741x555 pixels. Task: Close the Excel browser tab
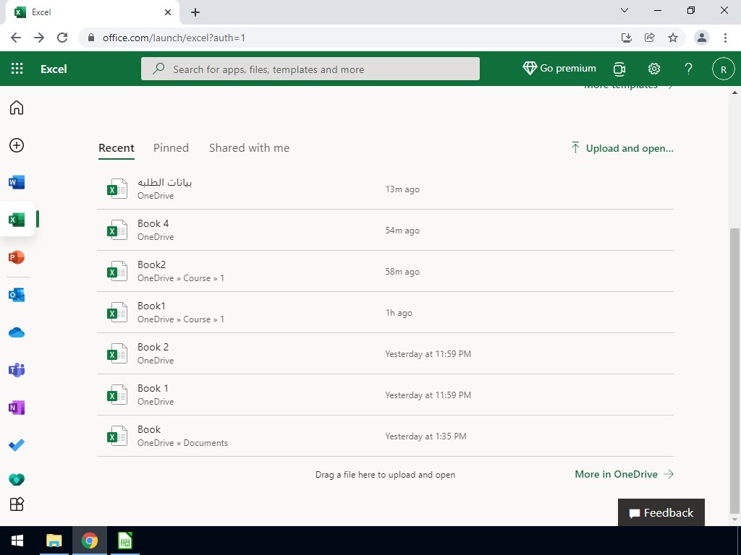pyautogui.click(x=168, y=12)
